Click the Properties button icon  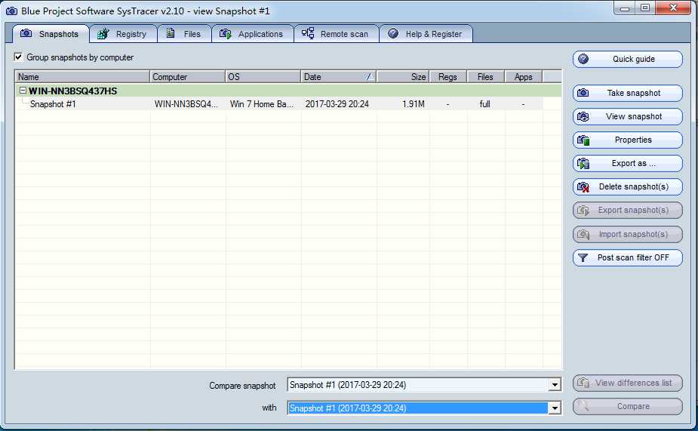[x=583, y=140]
